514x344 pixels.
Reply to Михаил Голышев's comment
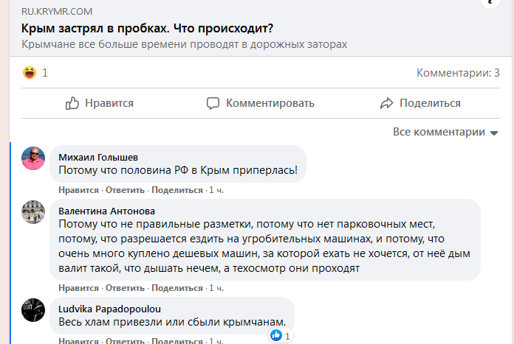(x=125, y=190)
